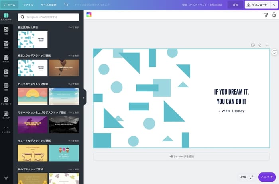279x184 pixels.
Task: Select the olive autumn template thumbnail
Action: click(33, 178)
